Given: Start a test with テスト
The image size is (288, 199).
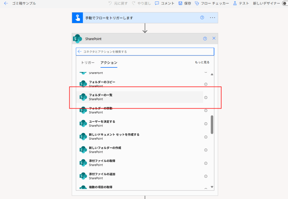Looking at the screenshot, I should [241, 3].
